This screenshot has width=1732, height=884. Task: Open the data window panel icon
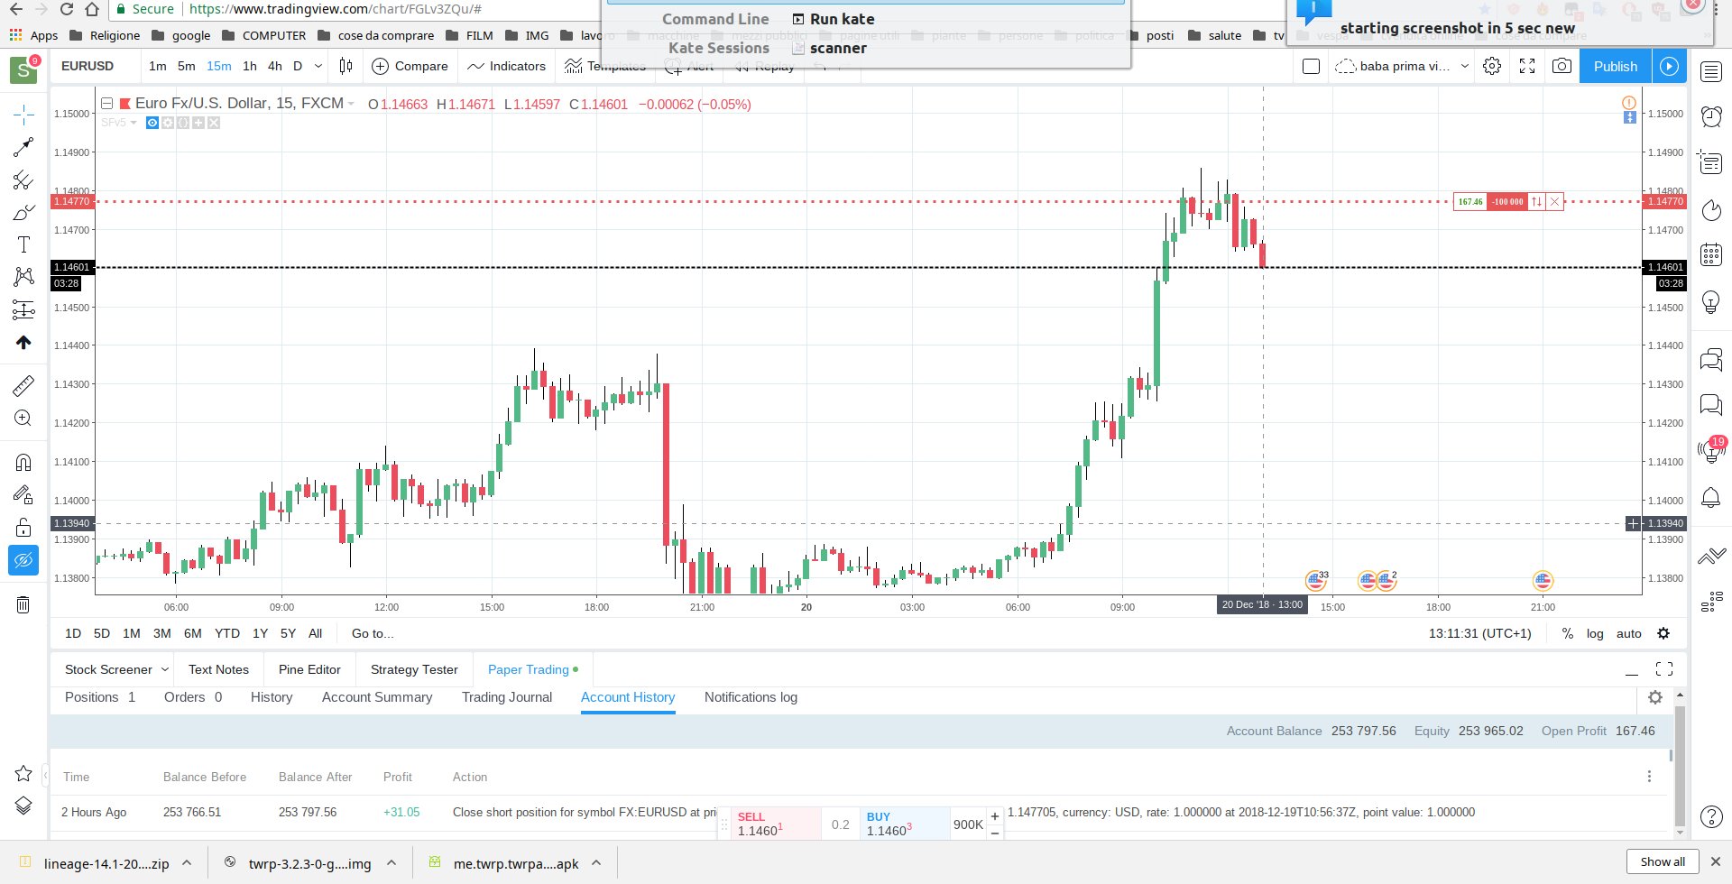pos(1711,162)
